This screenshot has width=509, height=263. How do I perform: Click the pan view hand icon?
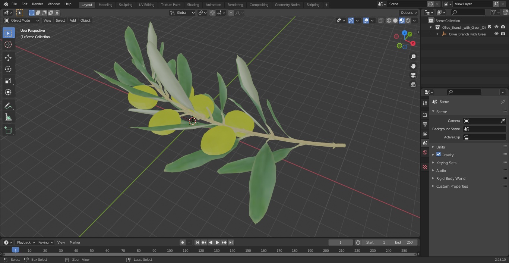[x=413, y=66]
